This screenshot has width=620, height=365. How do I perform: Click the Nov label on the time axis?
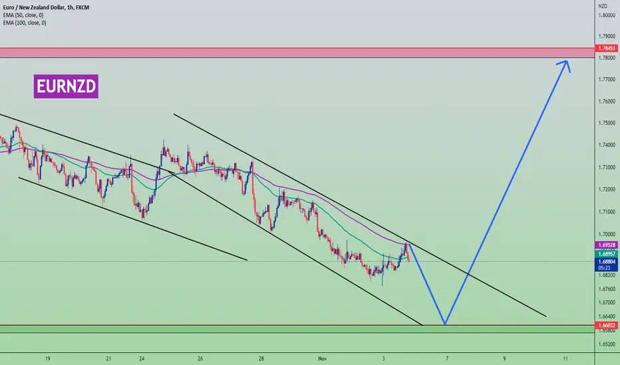pos(322,358)
